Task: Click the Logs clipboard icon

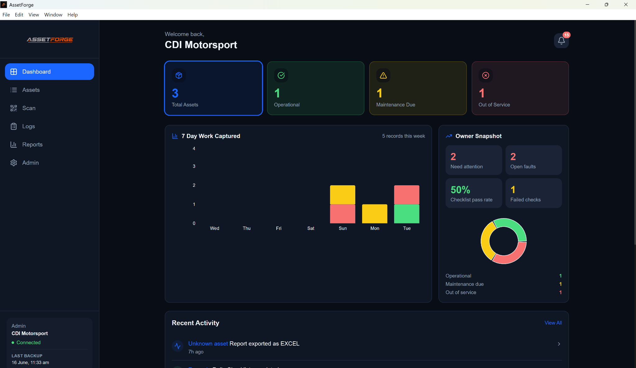Action: pos(14,126)
